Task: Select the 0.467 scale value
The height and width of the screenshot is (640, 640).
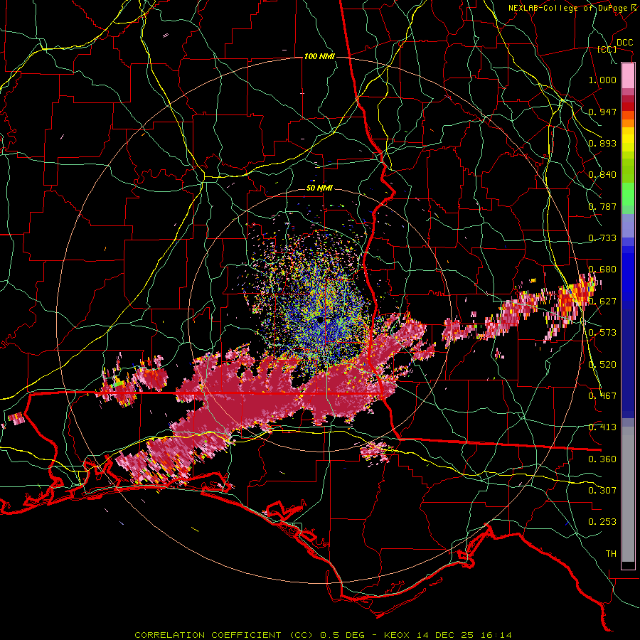Action: click(x=602, y=396)
